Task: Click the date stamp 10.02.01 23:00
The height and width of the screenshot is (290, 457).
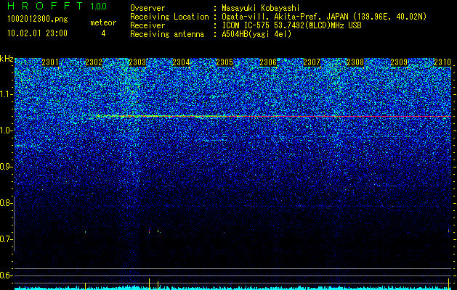Action: [x=37, y=33]
